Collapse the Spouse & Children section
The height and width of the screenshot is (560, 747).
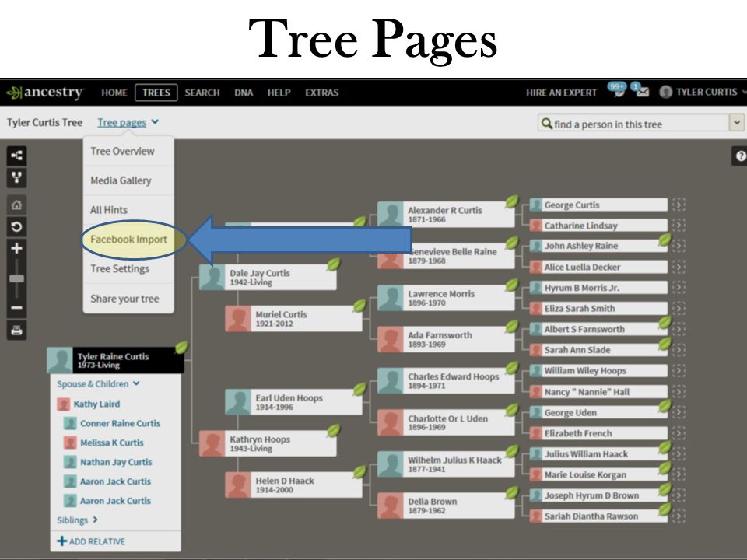click(98, 383)
